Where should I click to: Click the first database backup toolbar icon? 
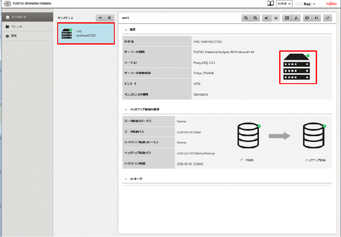tap(246, 18)
